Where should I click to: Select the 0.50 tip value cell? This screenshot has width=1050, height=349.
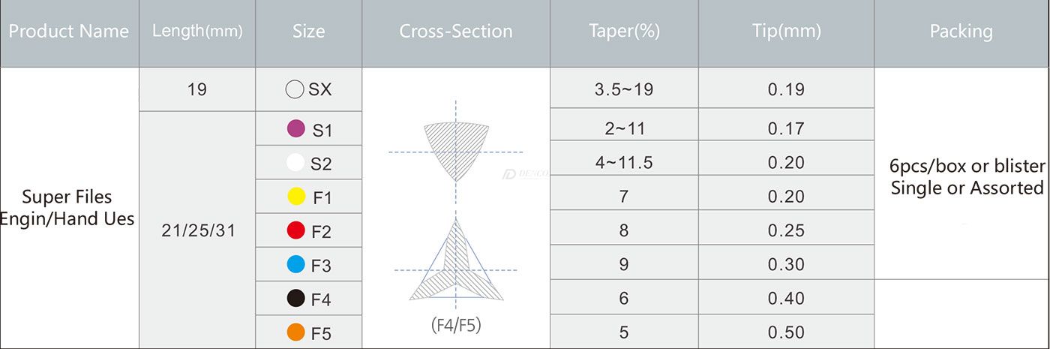pos(786,332)
